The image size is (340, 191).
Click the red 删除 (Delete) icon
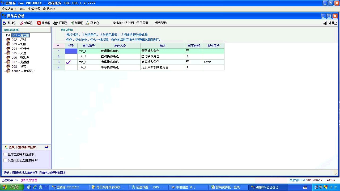39,23
